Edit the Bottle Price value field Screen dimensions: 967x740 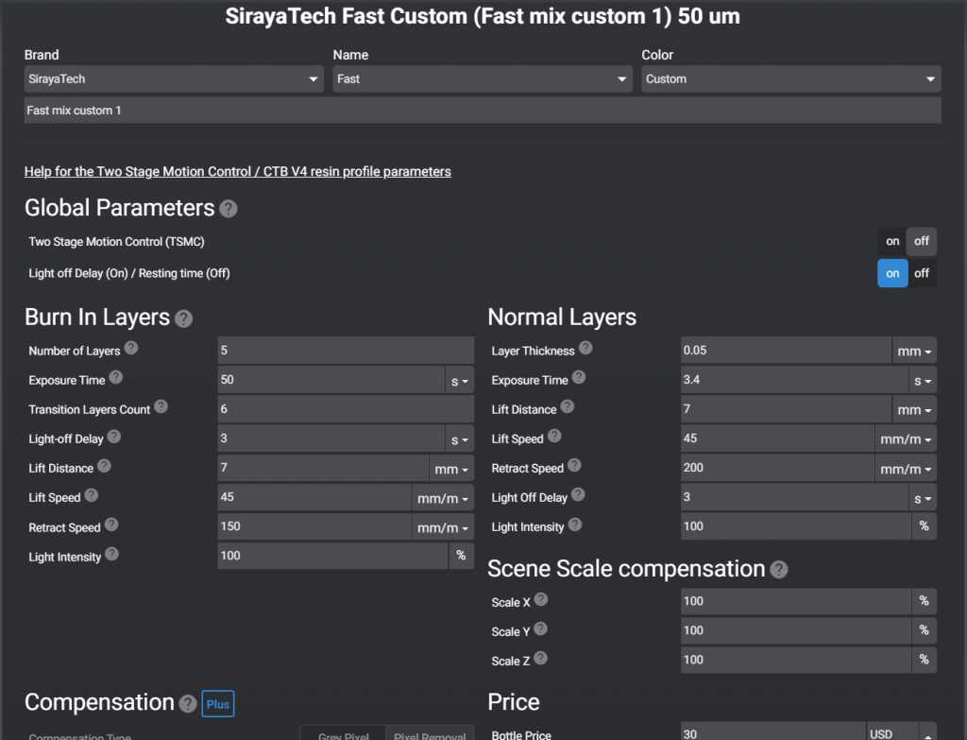pos(773,732)
